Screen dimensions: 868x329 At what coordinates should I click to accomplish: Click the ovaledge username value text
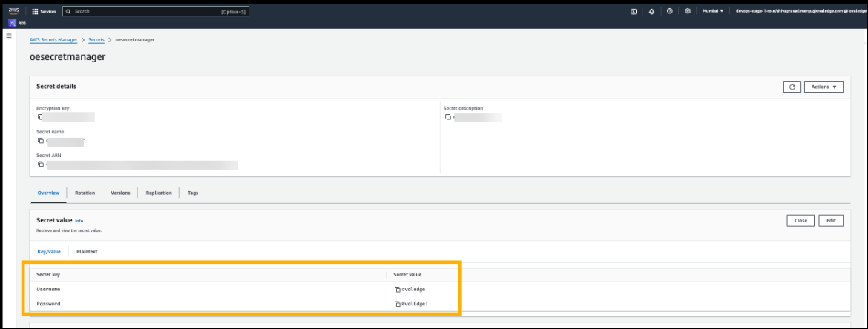pyautogui.click(x=413, y=289)
